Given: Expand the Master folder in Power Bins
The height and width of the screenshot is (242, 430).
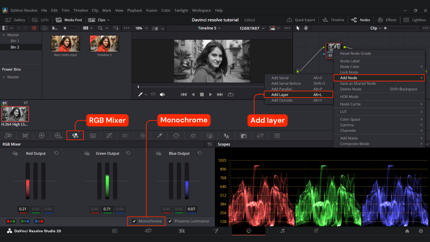Looking at the screenshot, I should (4, 77).
